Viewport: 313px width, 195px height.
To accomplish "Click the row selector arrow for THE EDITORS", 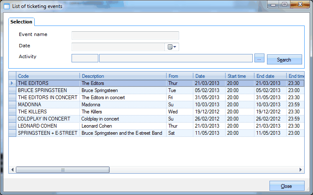I will [x=13, y=83].
